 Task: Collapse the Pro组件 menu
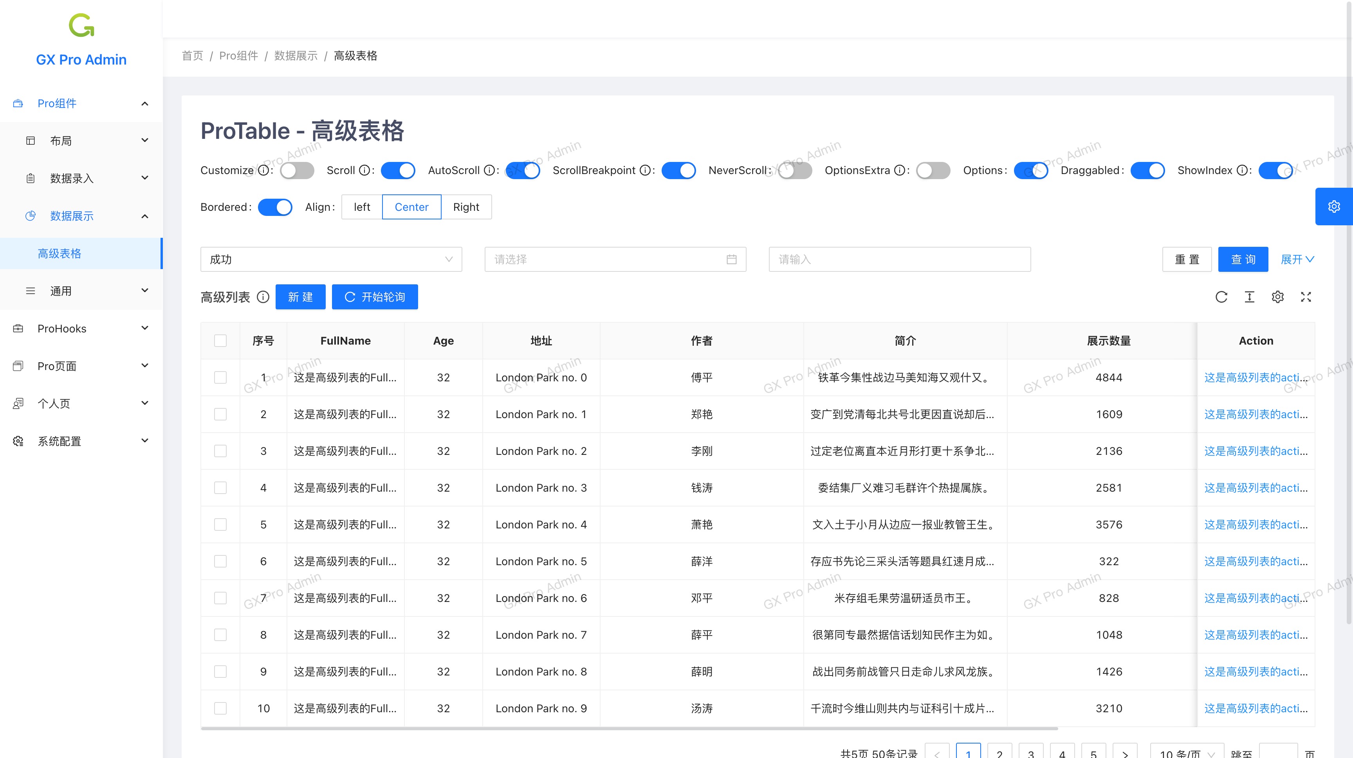click(145, 103)
